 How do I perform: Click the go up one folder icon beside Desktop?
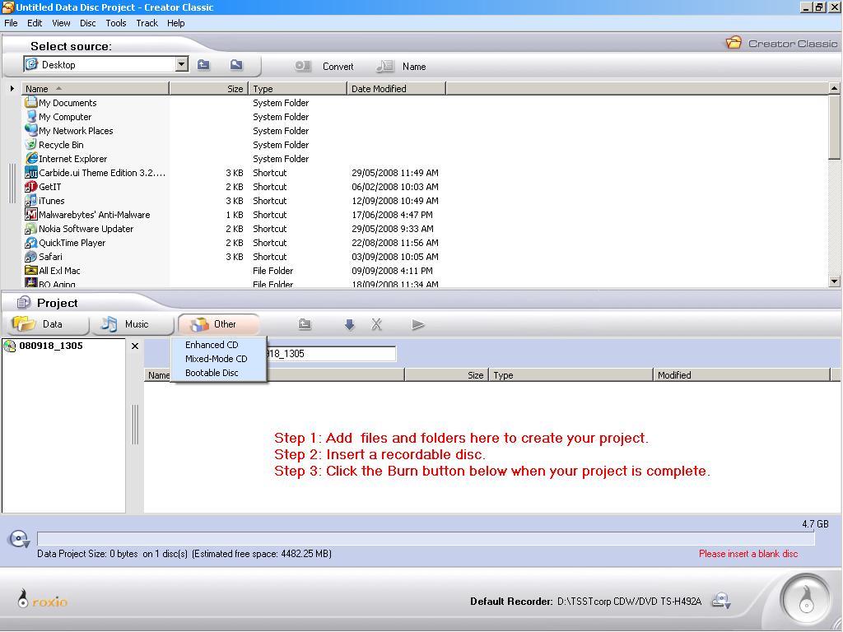point(203,65)
